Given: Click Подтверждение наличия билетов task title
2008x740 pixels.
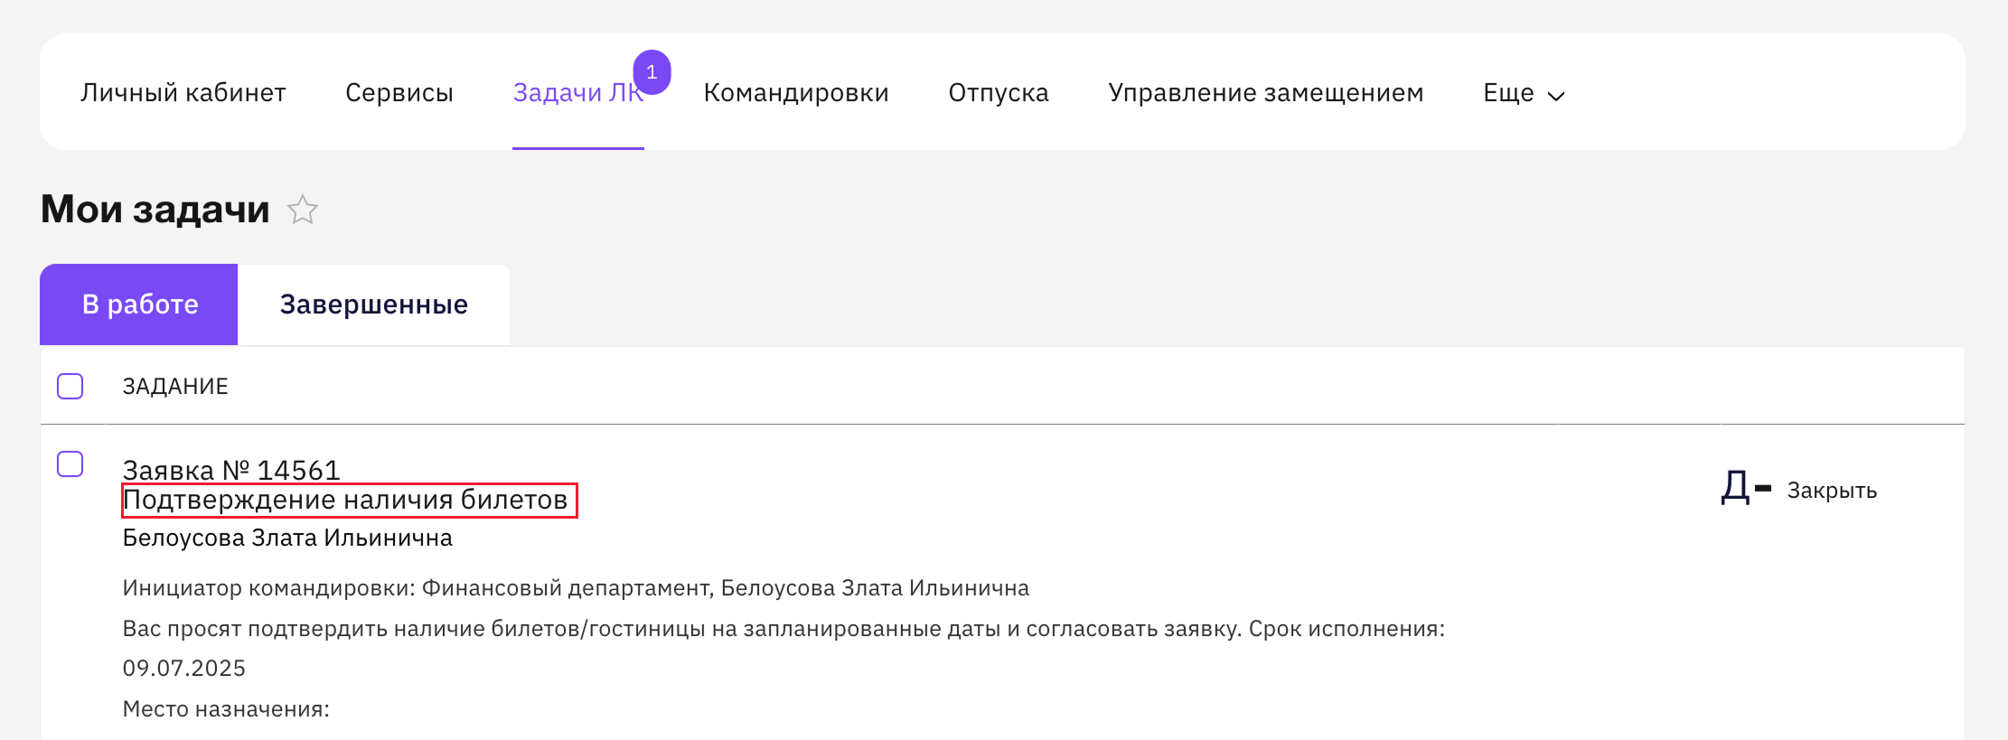Looking at the screenshot, I should click(346, 500).
